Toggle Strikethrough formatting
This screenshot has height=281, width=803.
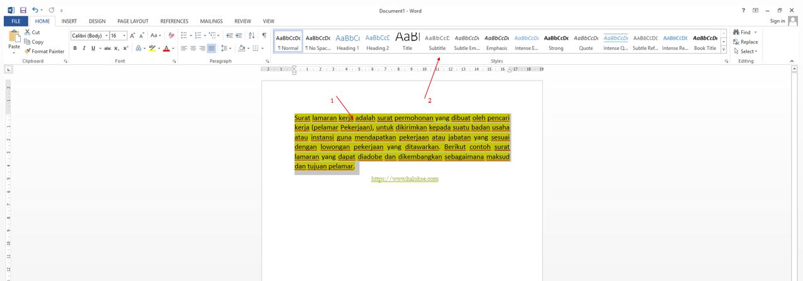coord(107,49)
